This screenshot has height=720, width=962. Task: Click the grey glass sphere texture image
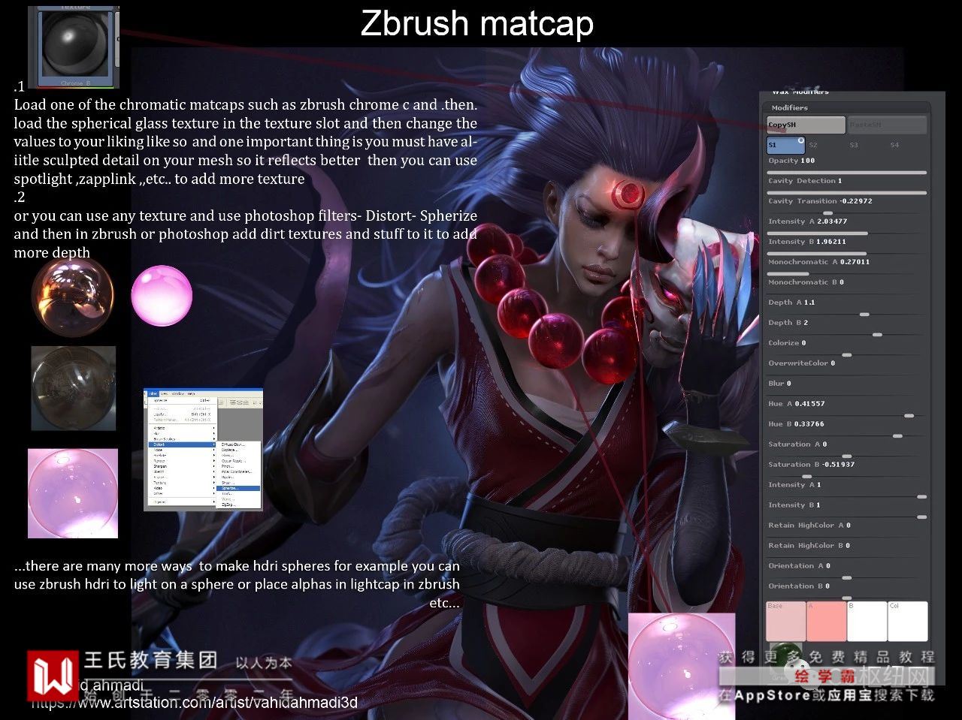tap(74, 388)
